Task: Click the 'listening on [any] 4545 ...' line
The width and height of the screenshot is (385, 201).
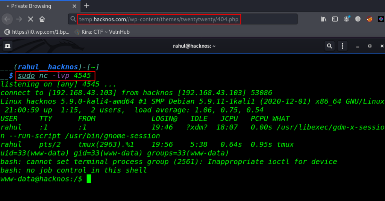Action: (58, 84)
